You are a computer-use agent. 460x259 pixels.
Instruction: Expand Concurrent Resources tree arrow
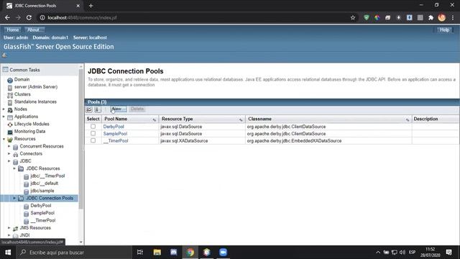coord(9,146)
